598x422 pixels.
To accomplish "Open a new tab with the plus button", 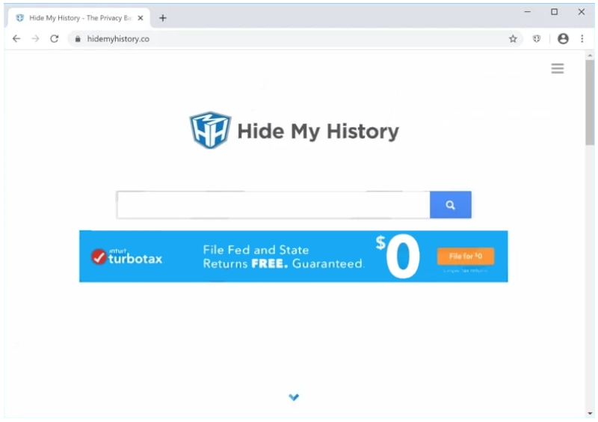I will coord(163,18).
